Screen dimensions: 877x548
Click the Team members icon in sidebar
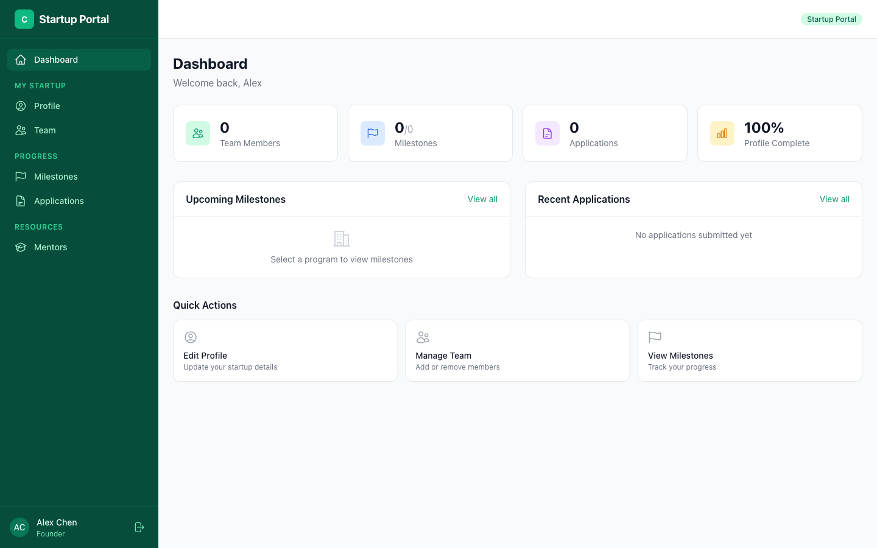coord(21,130)
